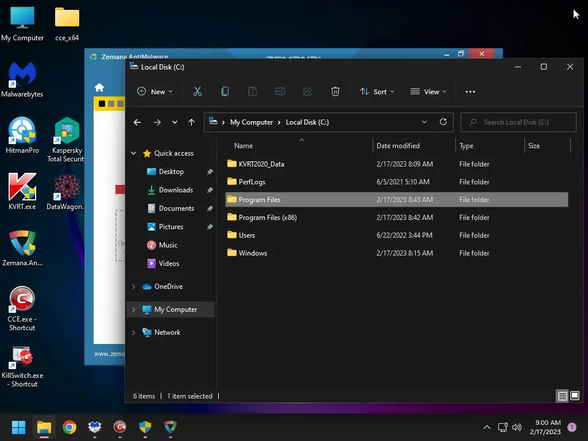588x441 pixels.
Task: Open the Sort dropdown menu
Action: pyautogui.click(x=377, y=91)
